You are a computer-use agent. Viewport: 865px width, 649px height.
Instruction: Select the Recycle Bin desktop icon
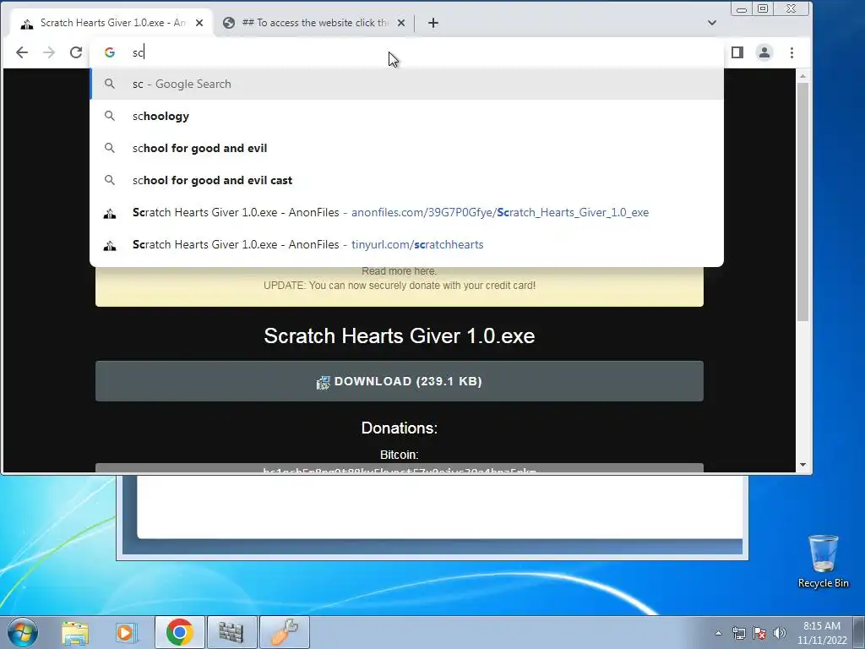point(823,562)
